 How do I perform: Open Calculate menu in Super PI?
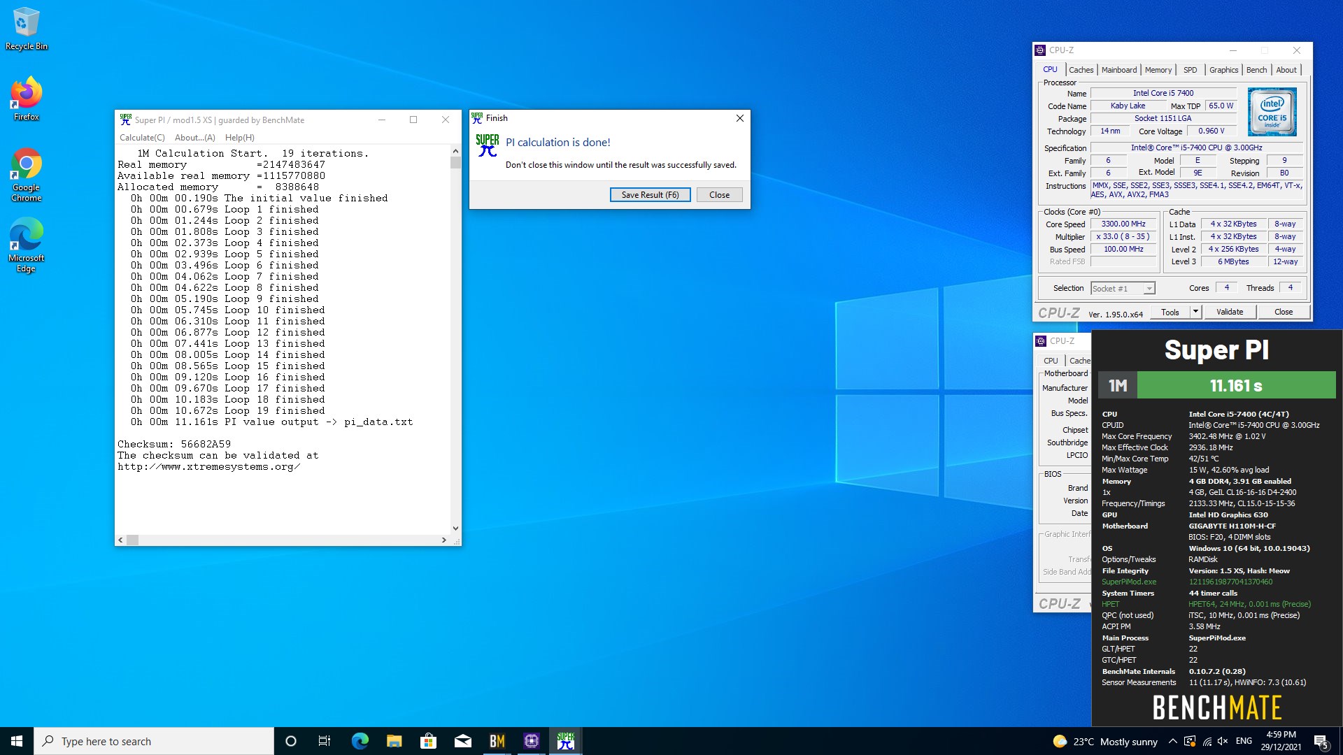click(x=142, y=138)
